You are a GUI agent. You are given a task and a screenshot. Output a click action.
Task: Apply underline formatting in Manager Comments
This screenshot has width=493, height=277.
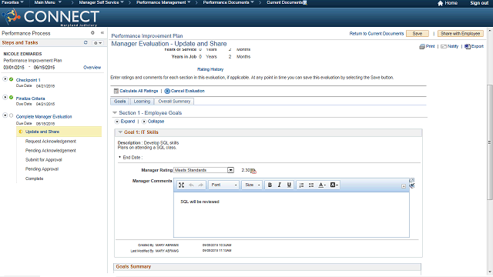tap(289, 185)
